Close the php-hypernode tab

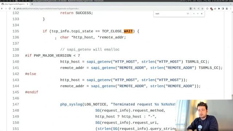click(28, 4)
